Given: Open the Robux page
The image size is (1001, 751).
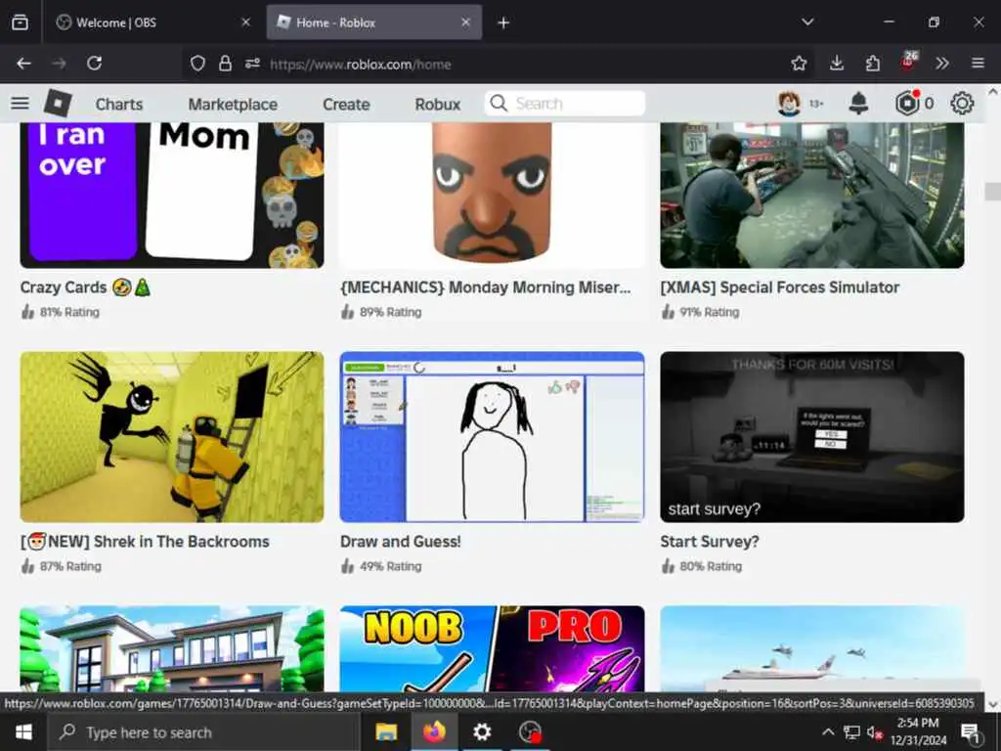Looking at the screenshot, I should (x=437, y=104).
